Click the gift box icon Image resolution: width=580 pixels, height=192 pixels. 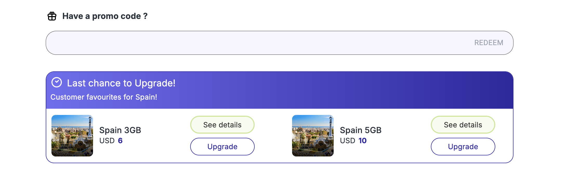tap(52, 16)
